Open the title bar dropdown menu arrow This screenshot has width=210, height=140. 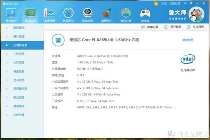(x=191, y=3)
